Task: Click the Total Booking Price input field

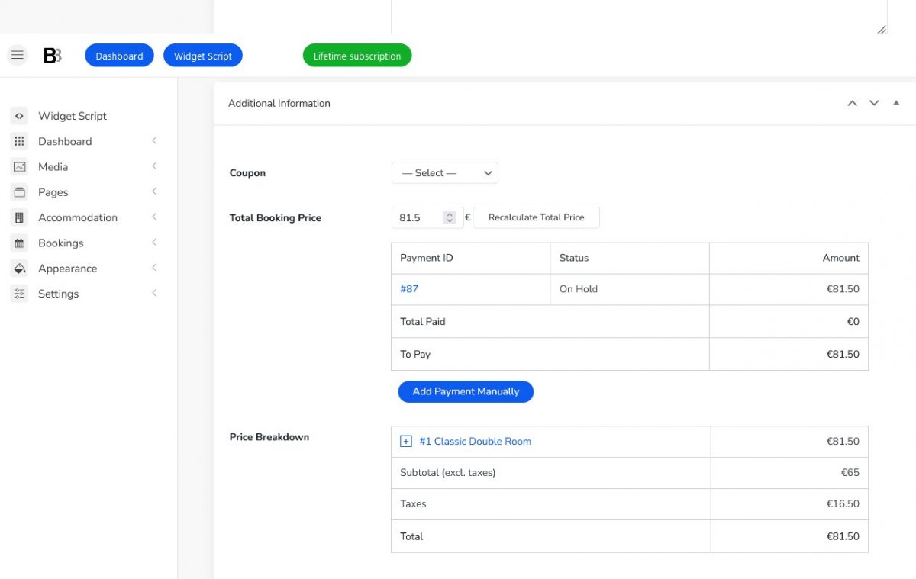Action: click(x=420, y=217)
